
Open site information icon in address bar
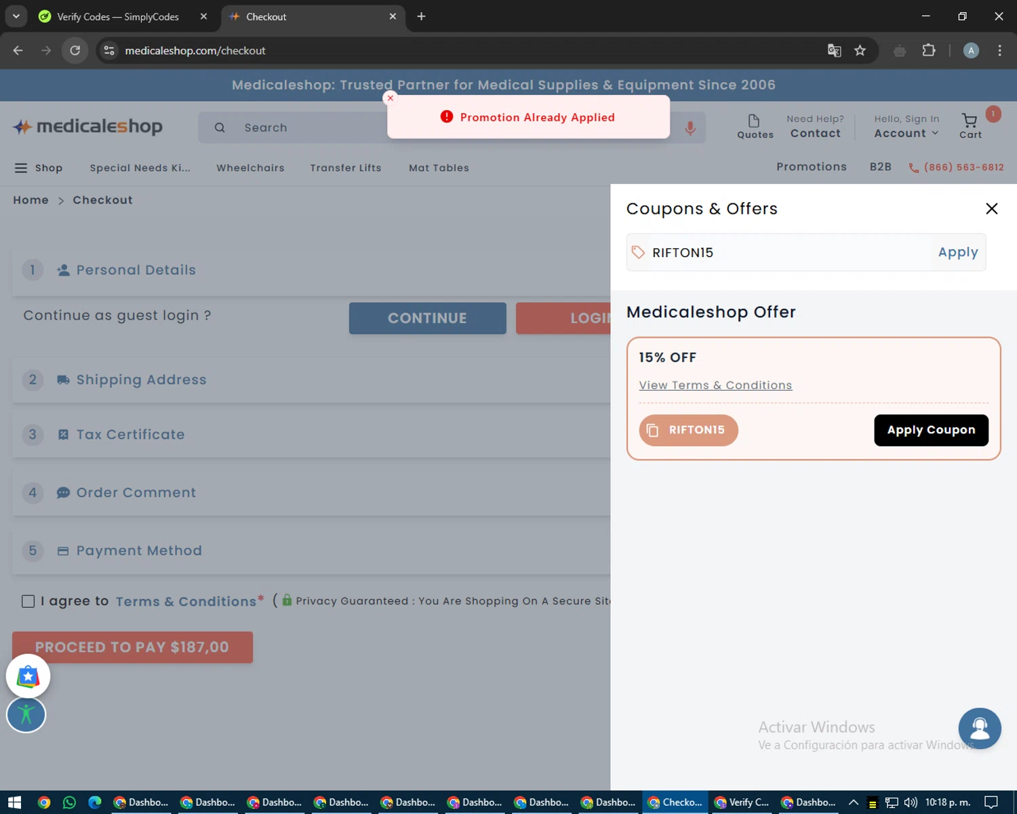tap(109, 50)
